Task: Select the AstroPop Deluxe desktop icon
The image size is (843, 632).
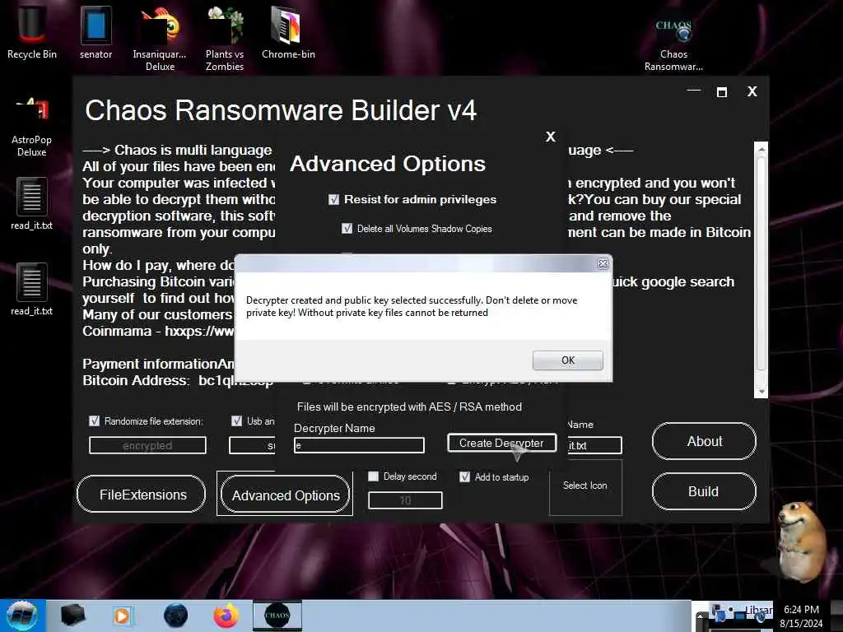Action: tap(32, 126)
